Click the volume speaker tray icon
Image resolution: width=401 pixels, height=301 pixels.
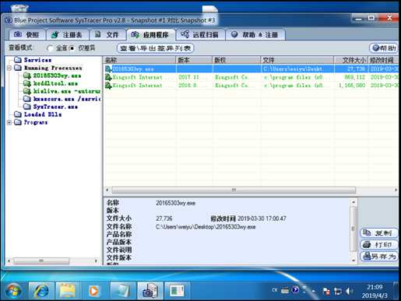pyautogui.click(x=349, y=292)
